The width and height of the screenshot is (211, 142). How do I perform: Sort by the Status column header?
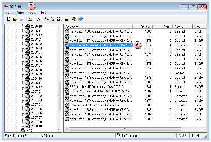coord(183,27)
